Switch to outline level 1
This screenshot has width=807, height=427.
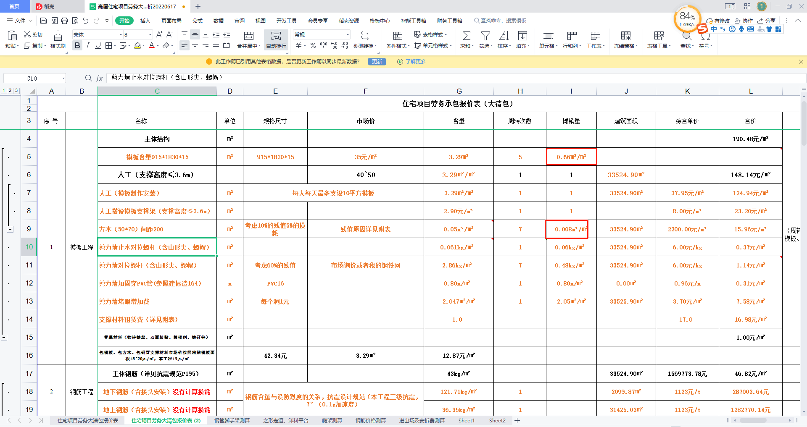pyautogui.click(x=4, y=90)
